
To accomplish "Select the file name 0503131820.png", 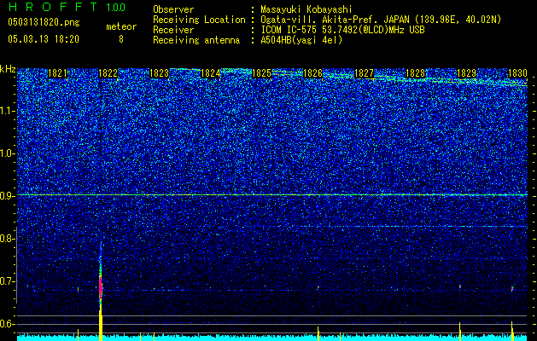I will click(x=44, y=22).
